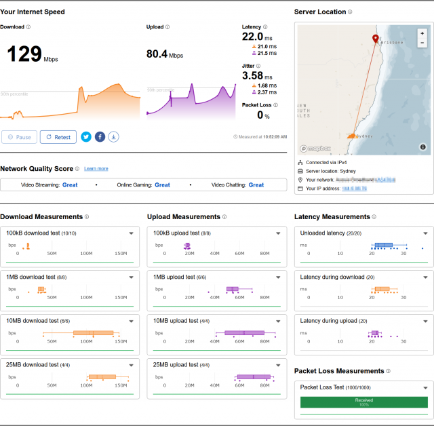
Task: Show info next to Latency Measurements heading
Action: [374, 217]
